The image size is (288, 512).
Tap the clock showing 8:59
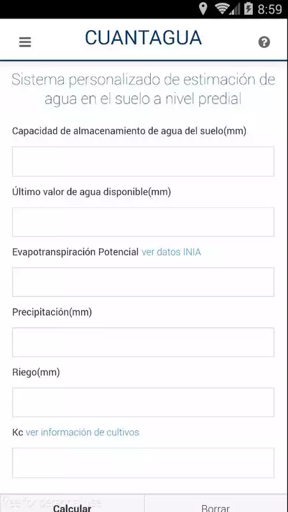pyautogui.click(x=269, y=9)
